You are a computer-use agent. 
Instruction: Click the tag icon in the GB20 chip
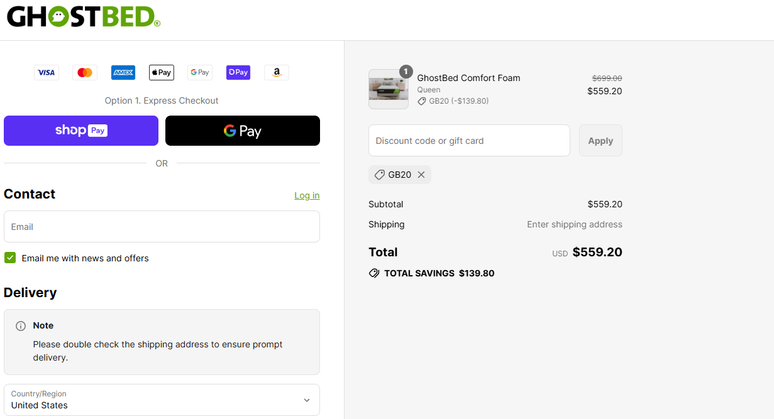point(379,175)
